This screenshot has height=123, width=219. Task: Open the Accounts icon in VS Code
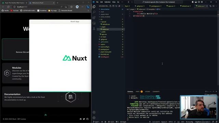click(94, 112)
